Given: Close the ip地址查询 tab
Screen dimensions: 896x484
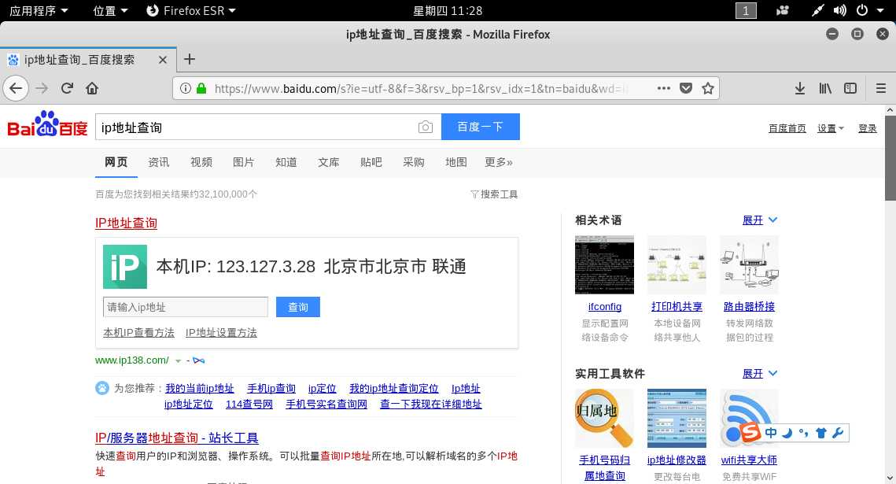Looking at the screenshot, I should click(x=163, y=60).
